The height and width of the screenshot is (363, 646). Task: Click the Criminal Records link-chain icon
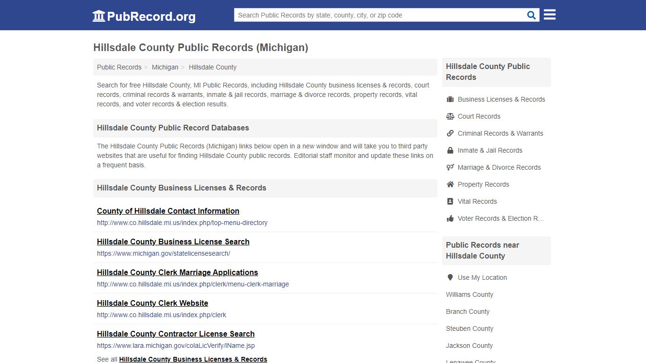pos(450,133)
